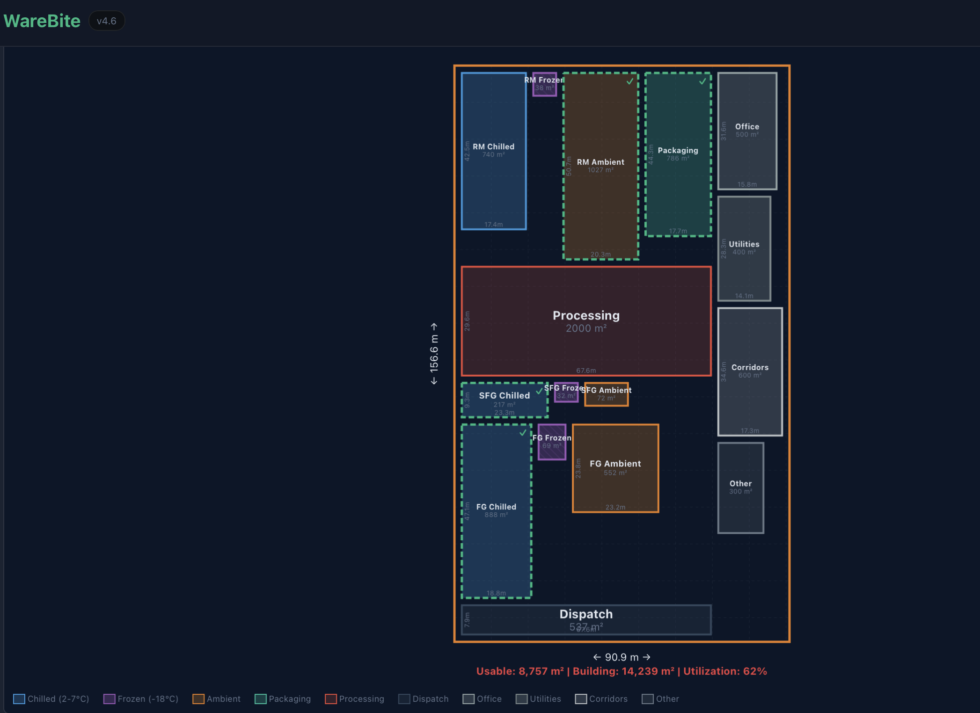This screenshot has width=980, height=713.
Task: Click the checkmark on FG Chilled zone
Action: 523,433
